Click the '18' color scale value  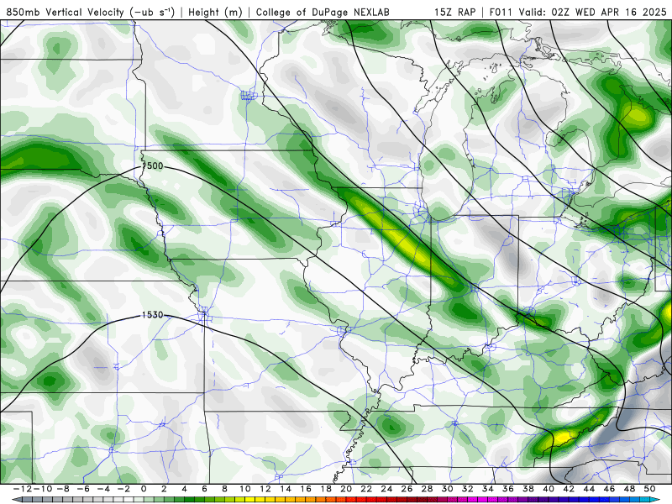click(326, 489)
